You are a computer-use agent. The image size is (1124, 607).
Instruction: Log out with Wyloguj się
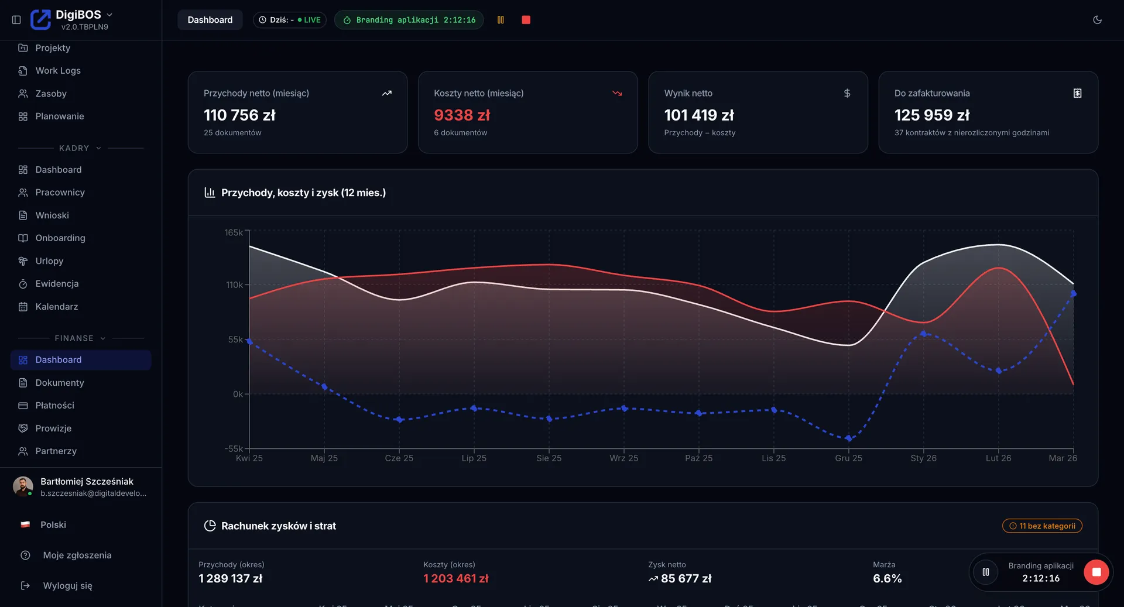pos(81,586)
